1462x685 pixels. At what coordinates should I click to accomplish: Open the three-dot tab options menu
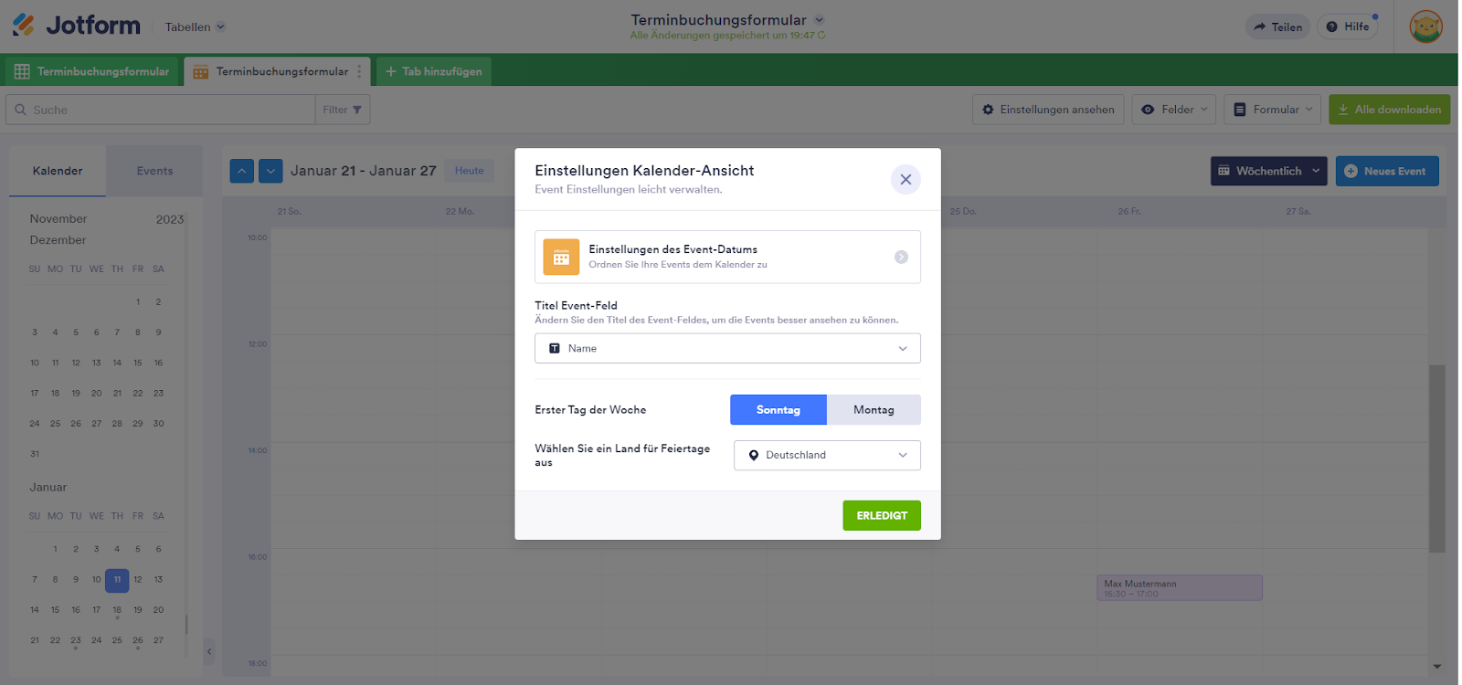coord(359,71)
